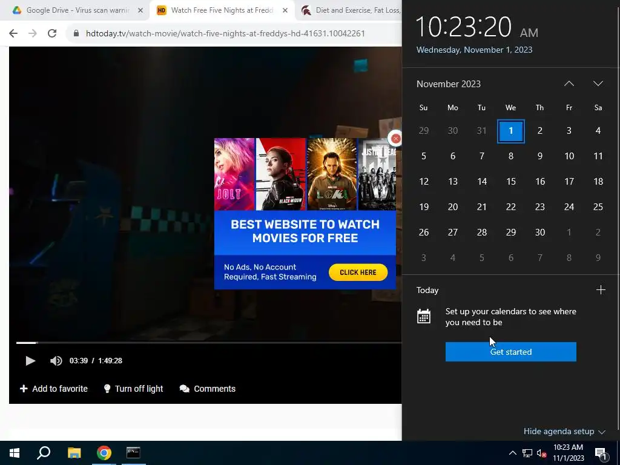Close the movie ad popup
This screenshot has width=620, height=465.
[395, 139]
